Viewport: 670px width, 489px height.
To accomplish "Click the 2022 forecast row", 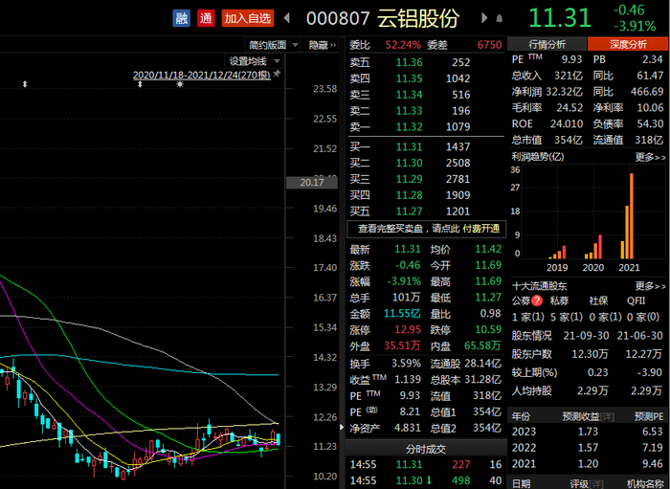I will tap(588, 448).
